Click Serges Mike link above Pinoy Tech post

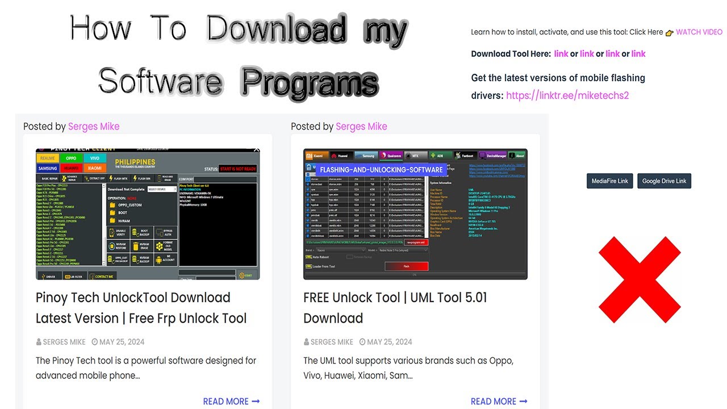(94, 126)
